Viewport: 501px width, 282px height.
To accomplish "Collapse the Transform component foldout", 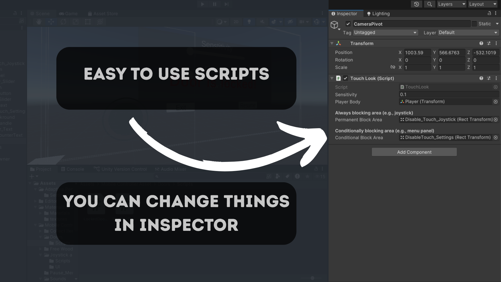I will pos(332,43).
